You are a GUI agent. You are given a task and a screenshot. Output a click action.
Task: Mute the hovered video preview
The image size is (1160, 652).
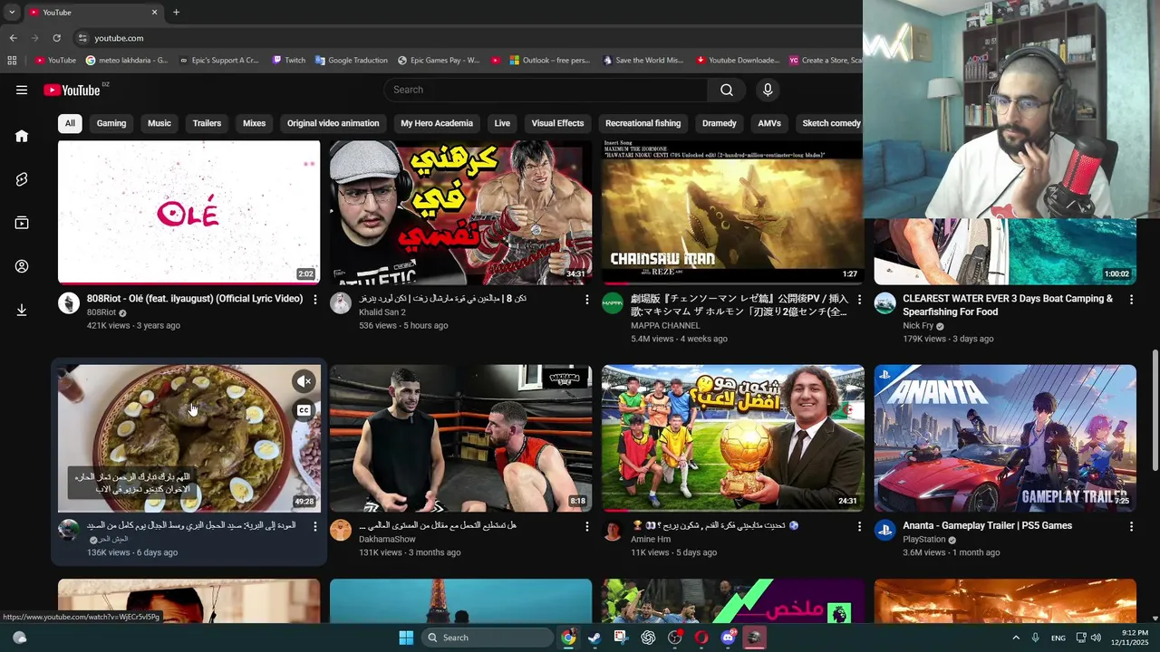(304, 381)
